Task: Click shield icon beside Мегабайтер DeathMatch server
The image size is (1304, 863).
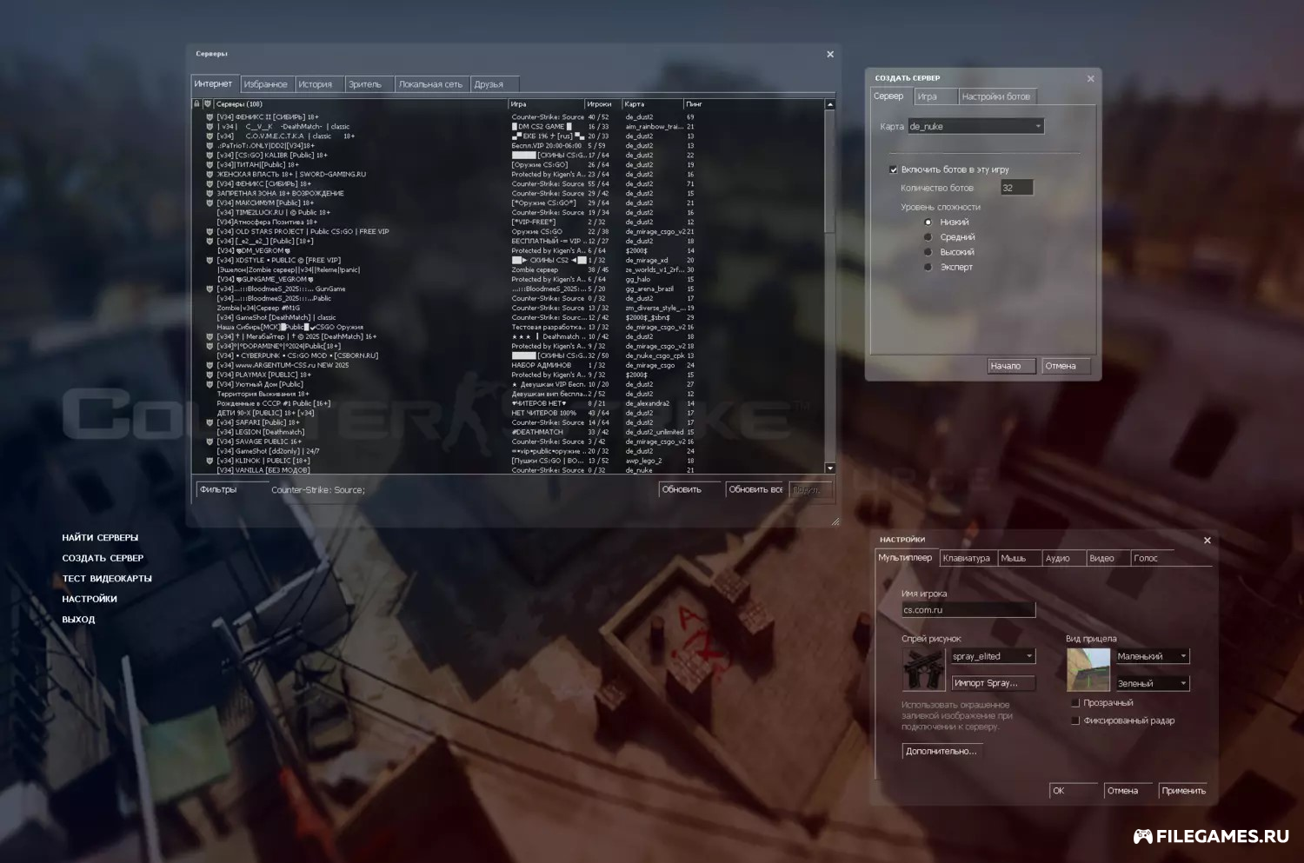Action: 210,336
